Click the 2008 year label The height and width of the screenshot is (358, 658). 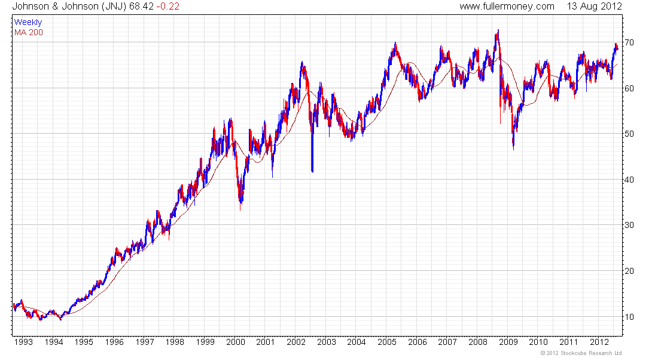[477, 342]
